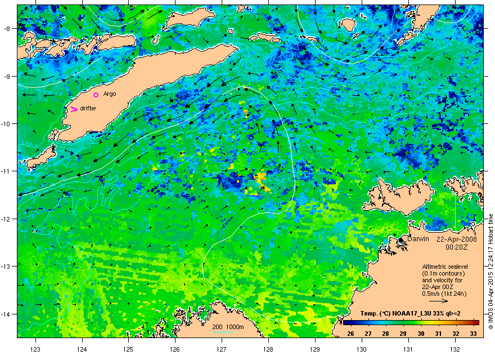Viewport: 495px width, 355px height.
Task: Click the dark blue end of color bar
Action: [x=345, y=322]
